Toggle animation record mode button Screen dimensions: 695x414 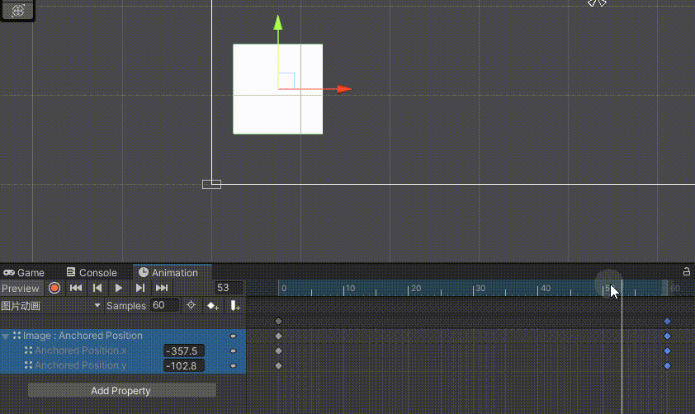pyautogui.click(x=54, y=289)
